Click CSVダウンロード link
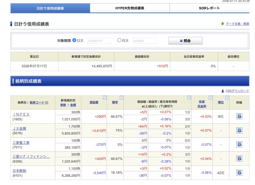Screen dimensions: 255x185 coord(237,91)
